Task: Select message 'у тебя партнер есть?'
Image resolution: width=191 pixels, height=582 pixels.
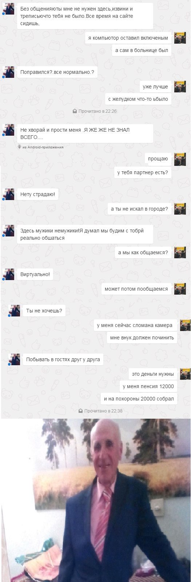Action: (143, 172)
